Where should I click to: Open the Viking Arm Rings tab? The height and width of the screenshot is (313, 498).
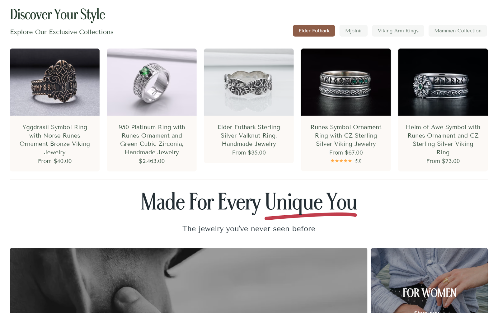(x=398, y=31)
